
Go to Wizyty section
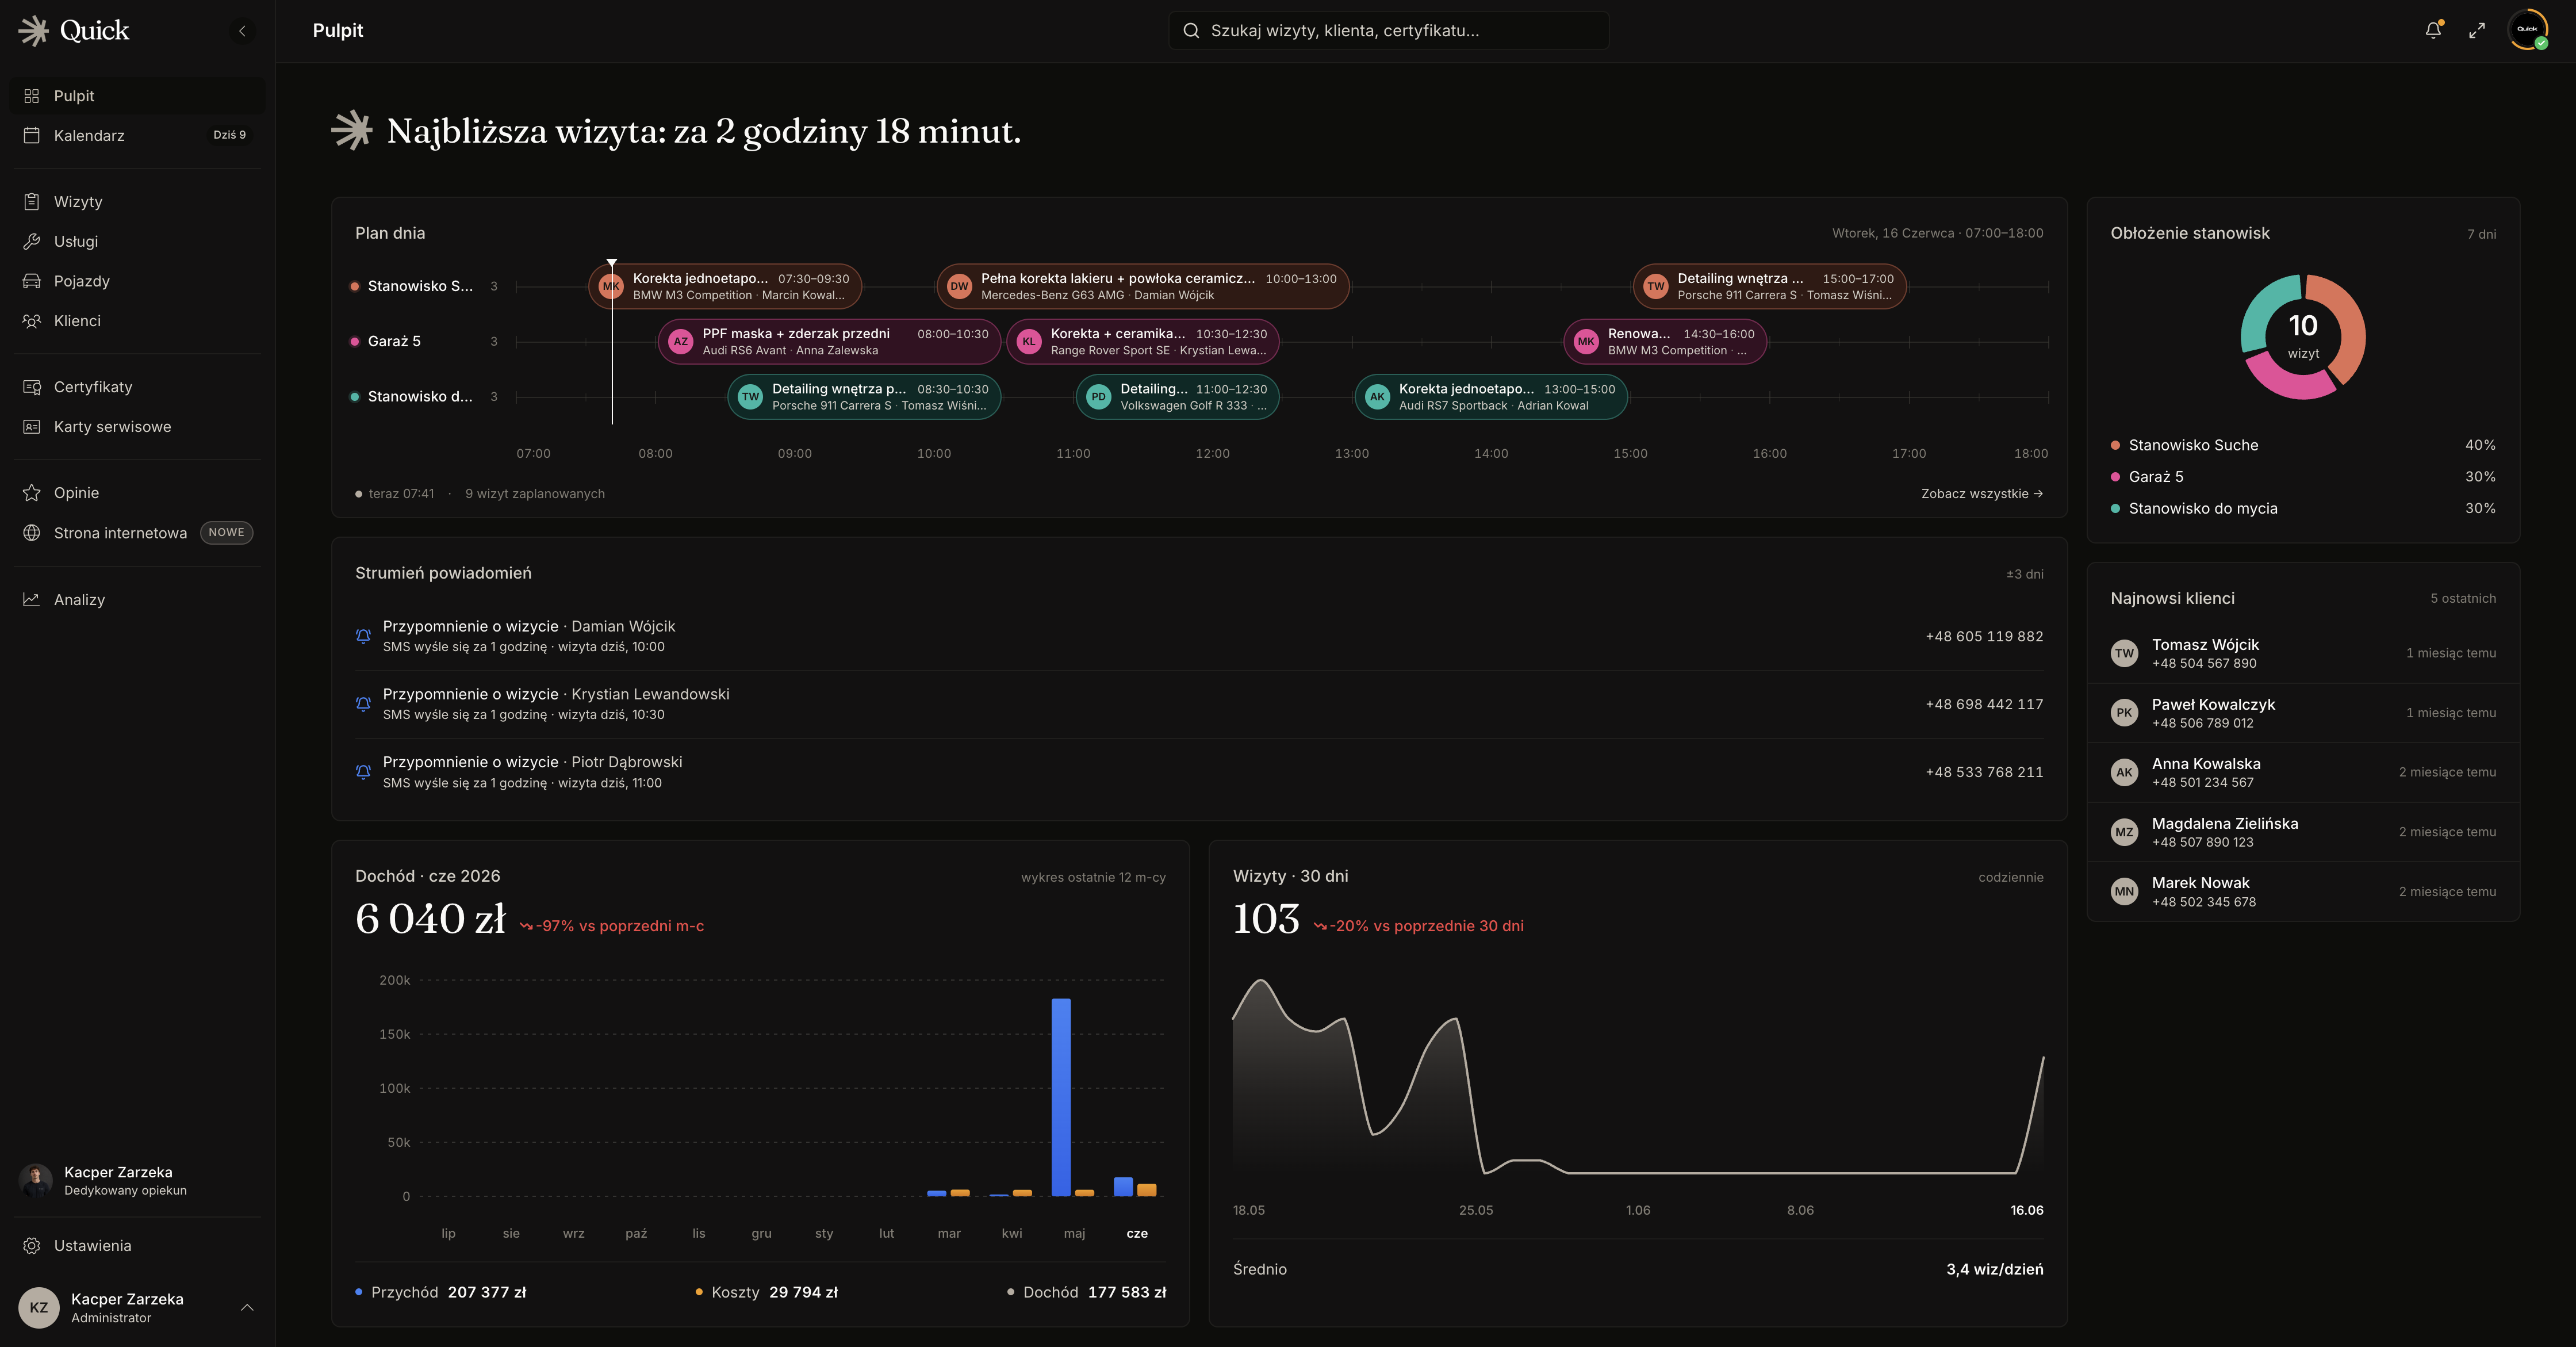coord(137,201)
